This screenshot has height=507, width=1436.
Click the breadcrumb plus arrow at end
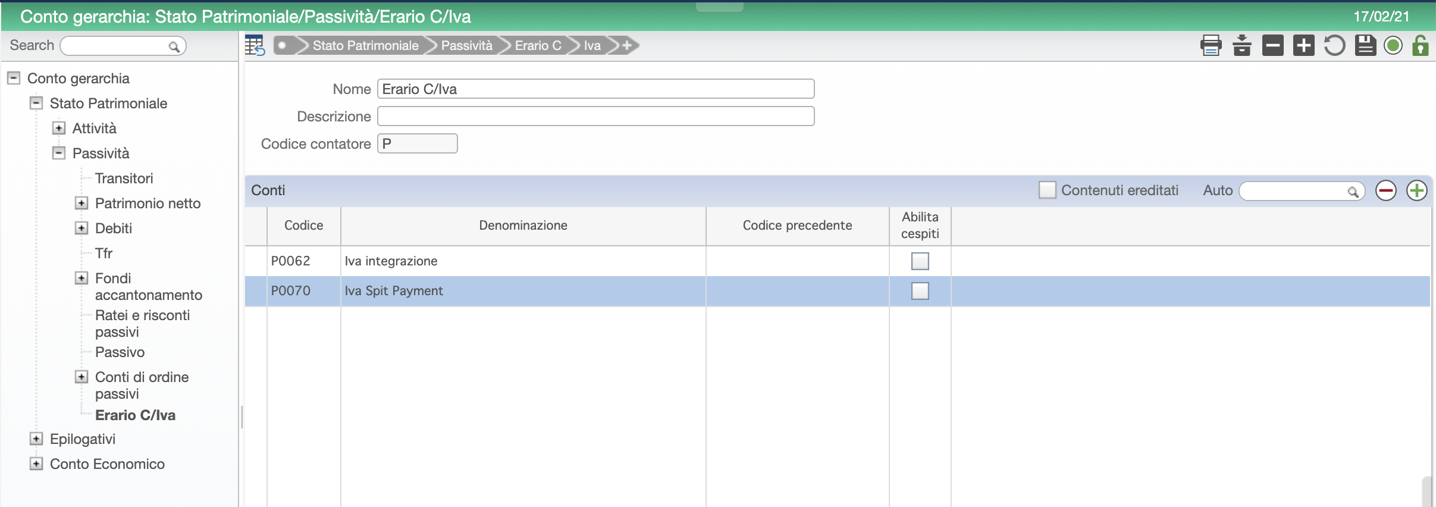pyautogui.click(x=626, y=45)
